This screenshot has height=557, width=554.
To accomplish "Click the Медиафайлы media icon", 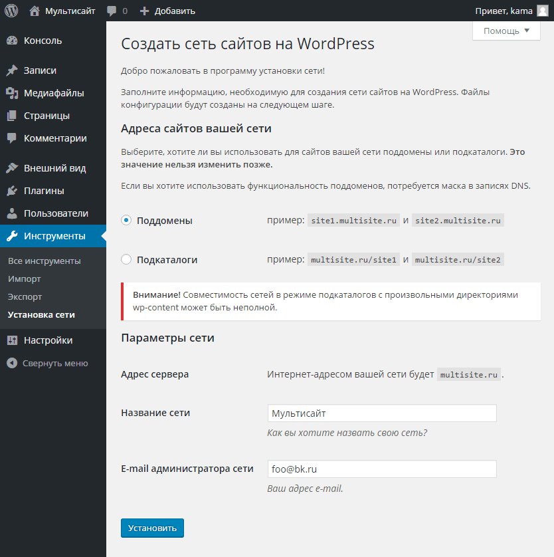I will [12, 93].
